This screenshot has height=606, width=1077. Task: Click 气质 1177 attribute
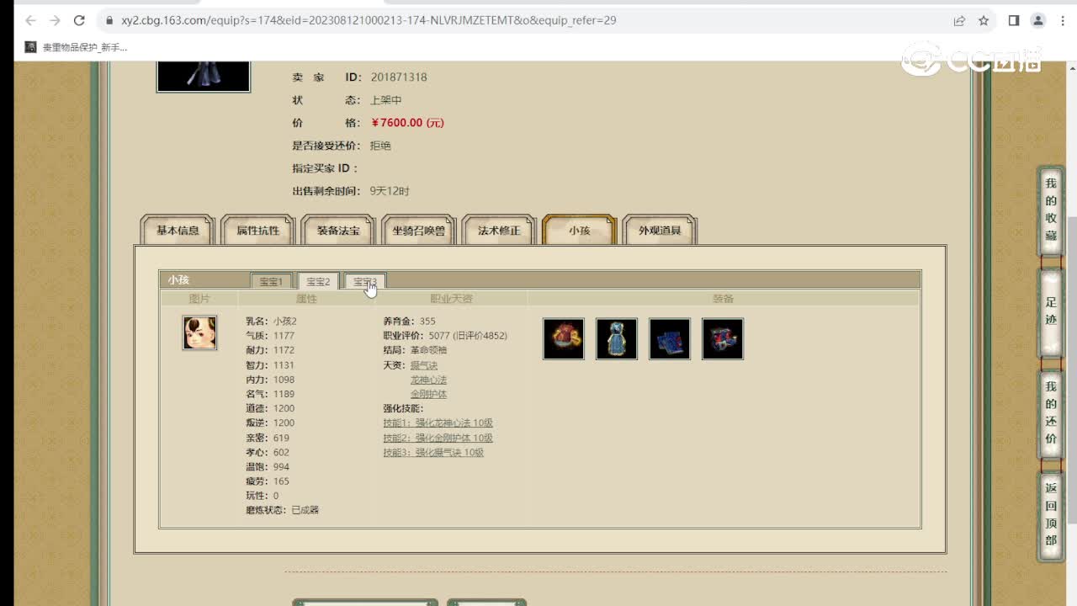[270, 336]
